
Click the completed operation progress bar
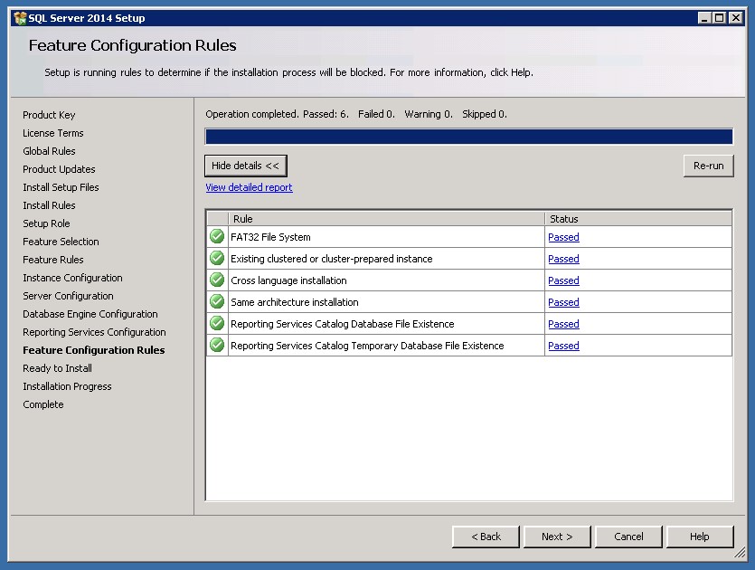tap(468, 137)
